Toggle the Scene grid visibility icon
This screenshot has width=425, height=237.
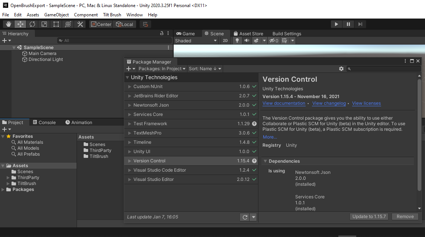pyautogui.click(x=284, y=40)
